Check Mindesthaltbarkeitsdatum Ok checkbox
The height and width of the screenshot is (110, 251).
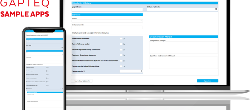point(121,61)
